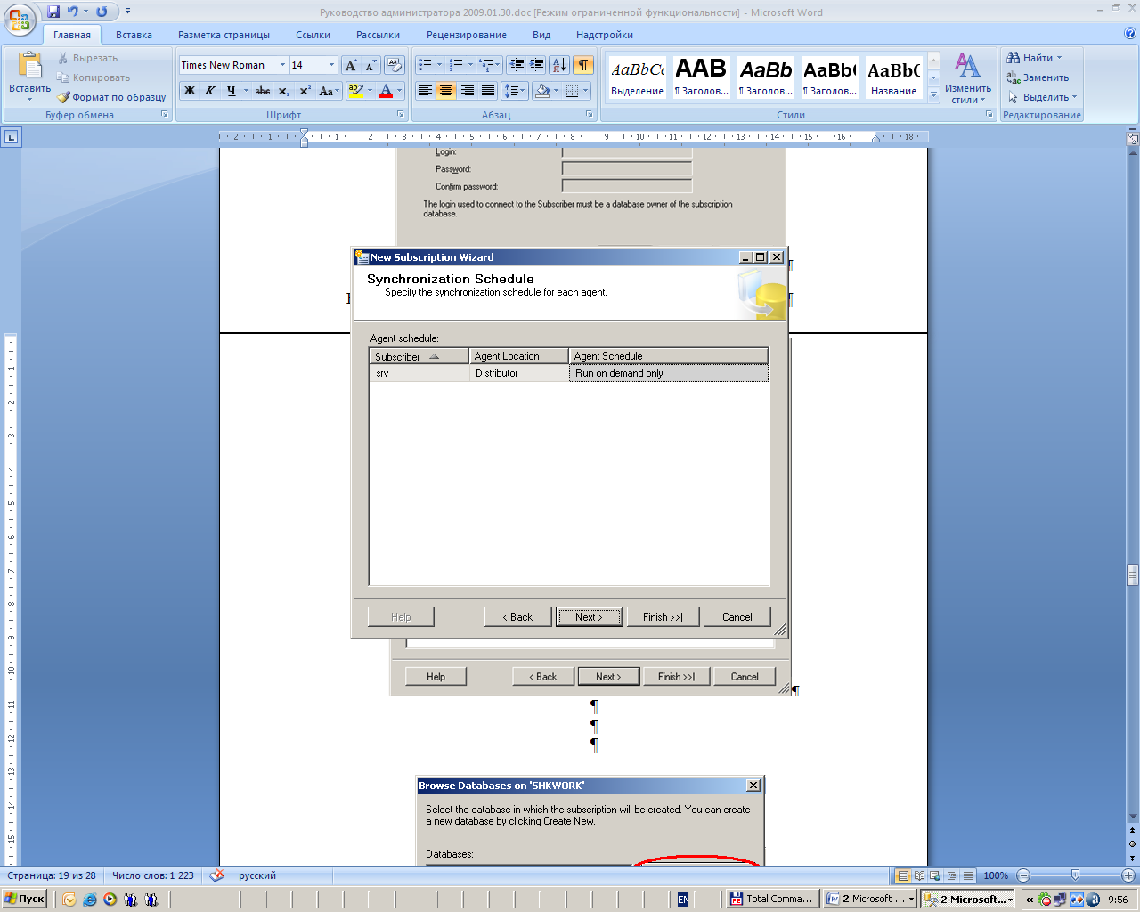This screenshot has width=1140, height=912.
Task: Toggle Subscript formatting
Action: click(x=283, y=91)
